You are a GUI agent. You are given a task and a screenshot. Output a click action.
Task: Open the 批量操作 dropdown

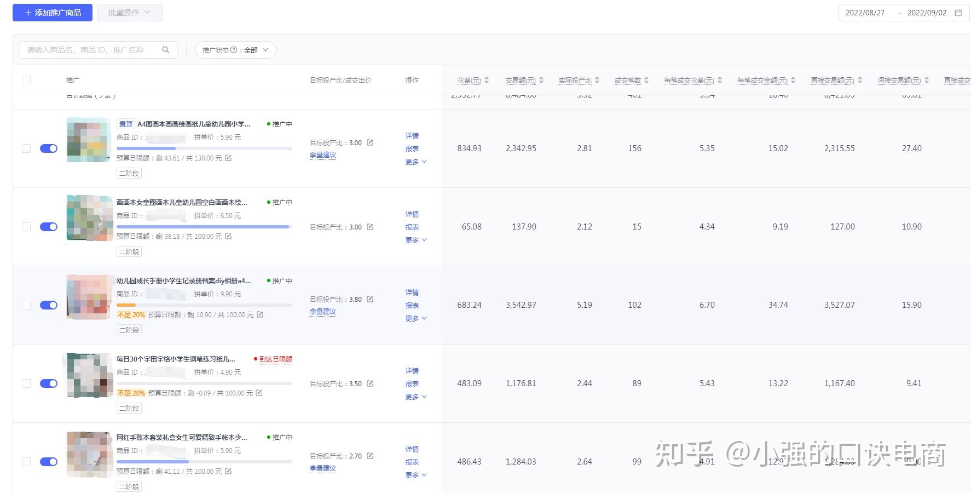coord(129,12)
